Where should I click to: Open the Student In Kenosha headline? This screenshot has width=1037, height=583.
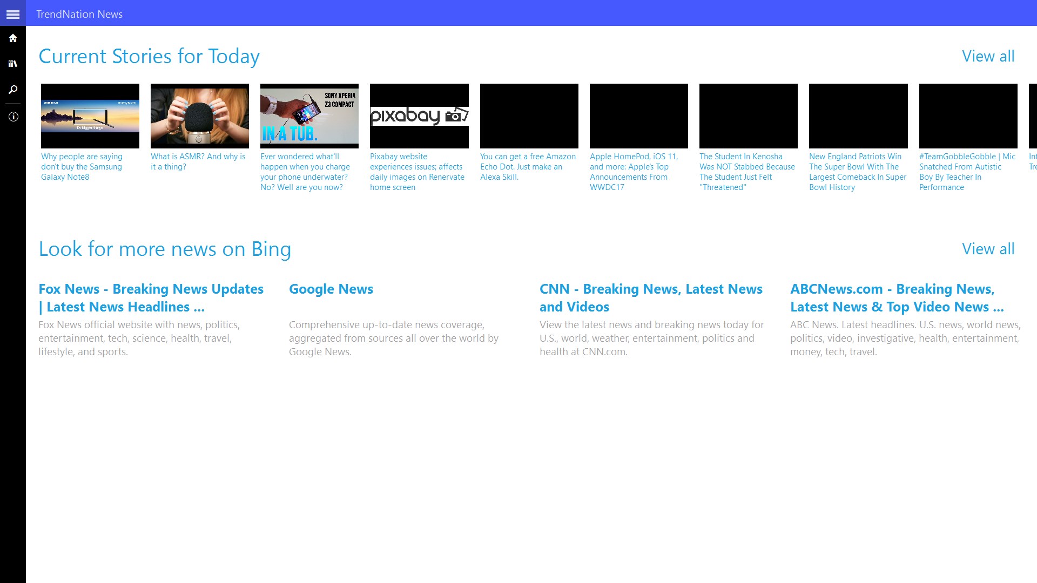click(747, 172)
